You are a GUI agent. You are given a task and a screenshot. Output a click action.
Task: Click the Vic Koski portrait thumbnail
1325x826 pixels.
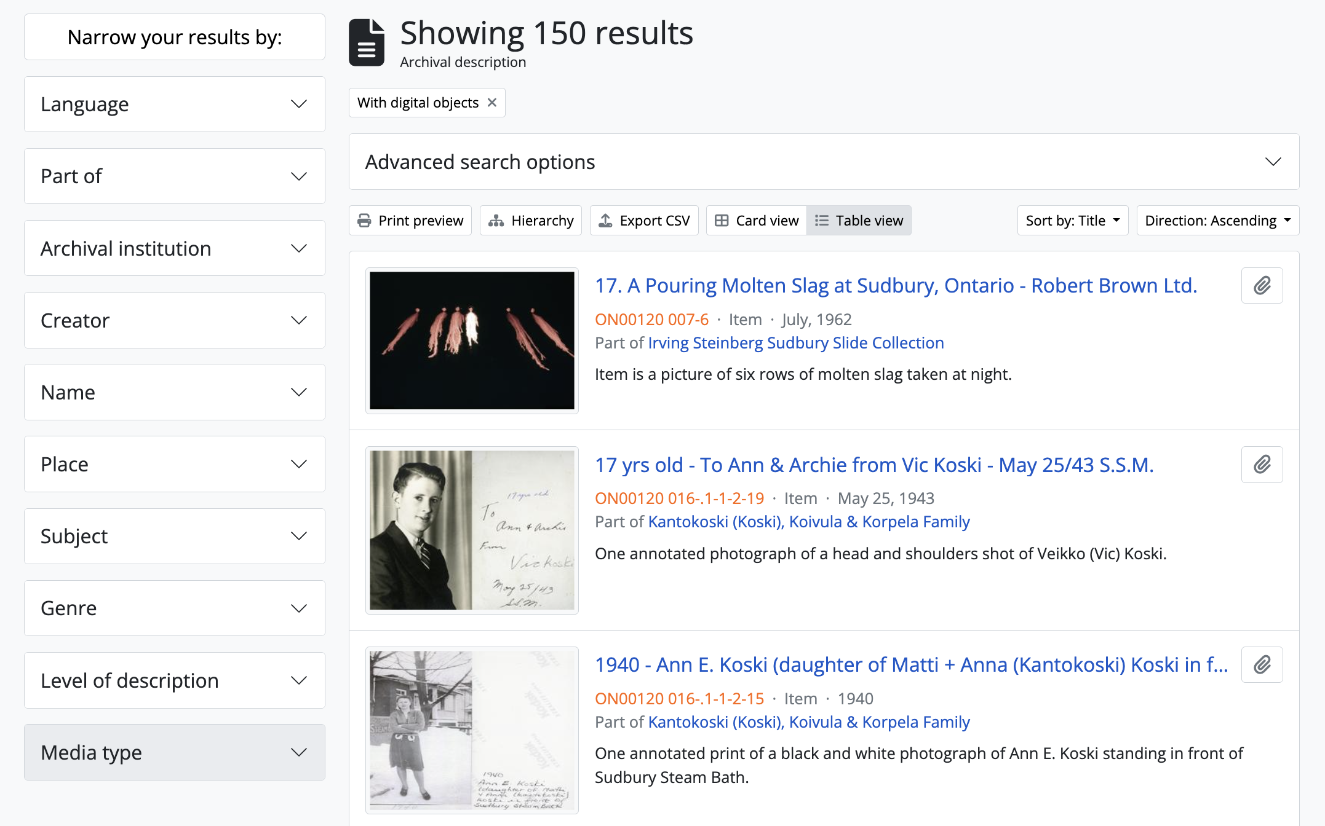click(x=472, y=530)
